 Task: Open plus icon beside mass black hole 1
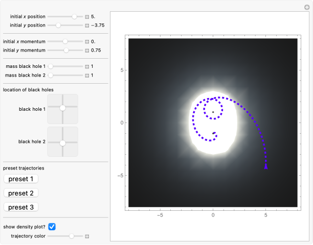87,66
